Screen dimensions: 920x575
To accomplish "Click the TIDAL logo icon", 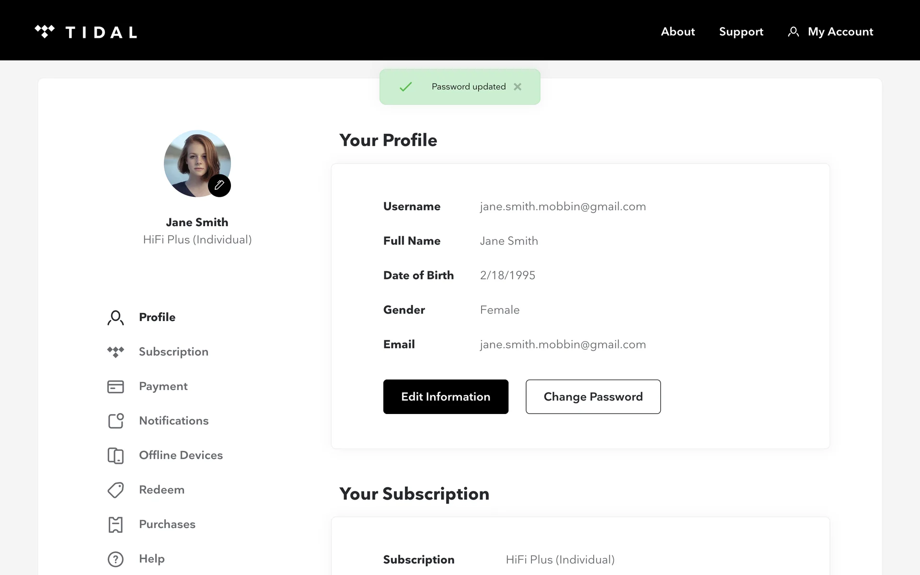I will tap(45, 32).
